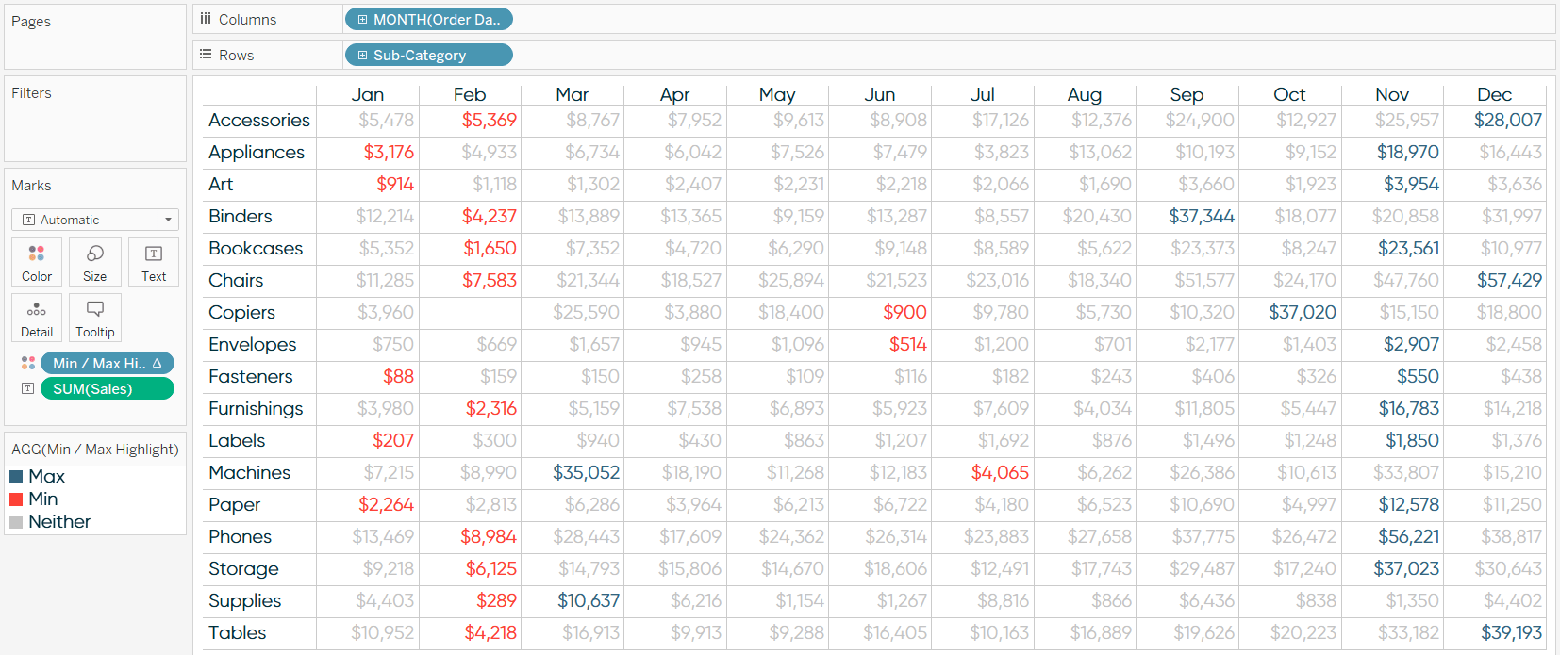Open the Detail marks card
The image size is (1560, 655).
pyautogui.click(x=37, y=318)
